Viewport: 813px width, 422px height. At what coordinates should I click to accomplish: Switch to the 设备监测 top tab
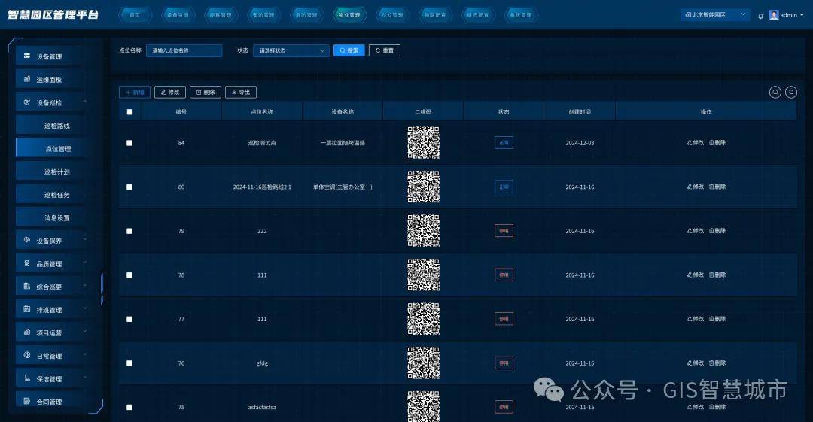(x=178, y=15)
